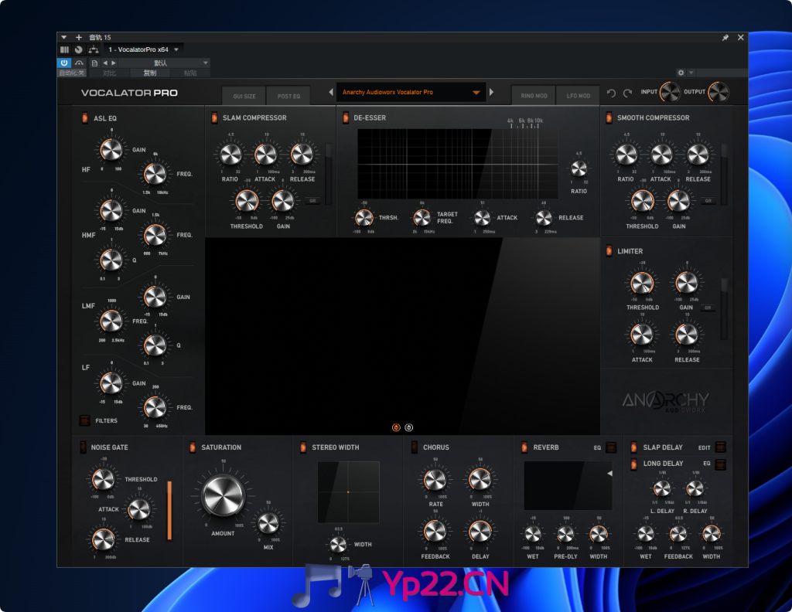Open the LFO MOD tab
This screenshot has width=792, height=612.
pos(578,95)
